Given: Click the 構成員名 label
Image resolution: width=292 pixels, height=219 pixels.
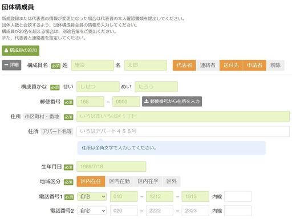Looking at the screenshot, I should coord(37,65).
